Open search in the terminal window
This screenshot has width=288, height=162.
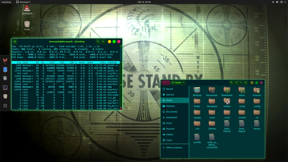pos(98,42)
